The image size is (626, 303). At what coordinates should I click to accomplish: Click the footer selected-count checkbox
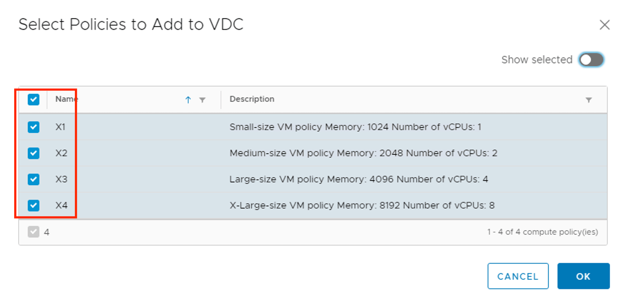tap(33, 232)
